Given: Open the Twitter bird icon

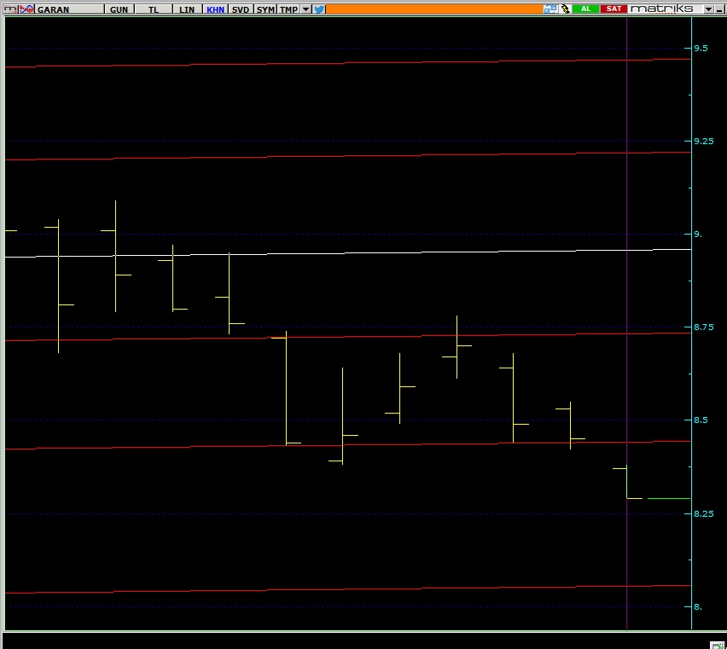Looking at the screenshot, I should [x=319, y=9].
